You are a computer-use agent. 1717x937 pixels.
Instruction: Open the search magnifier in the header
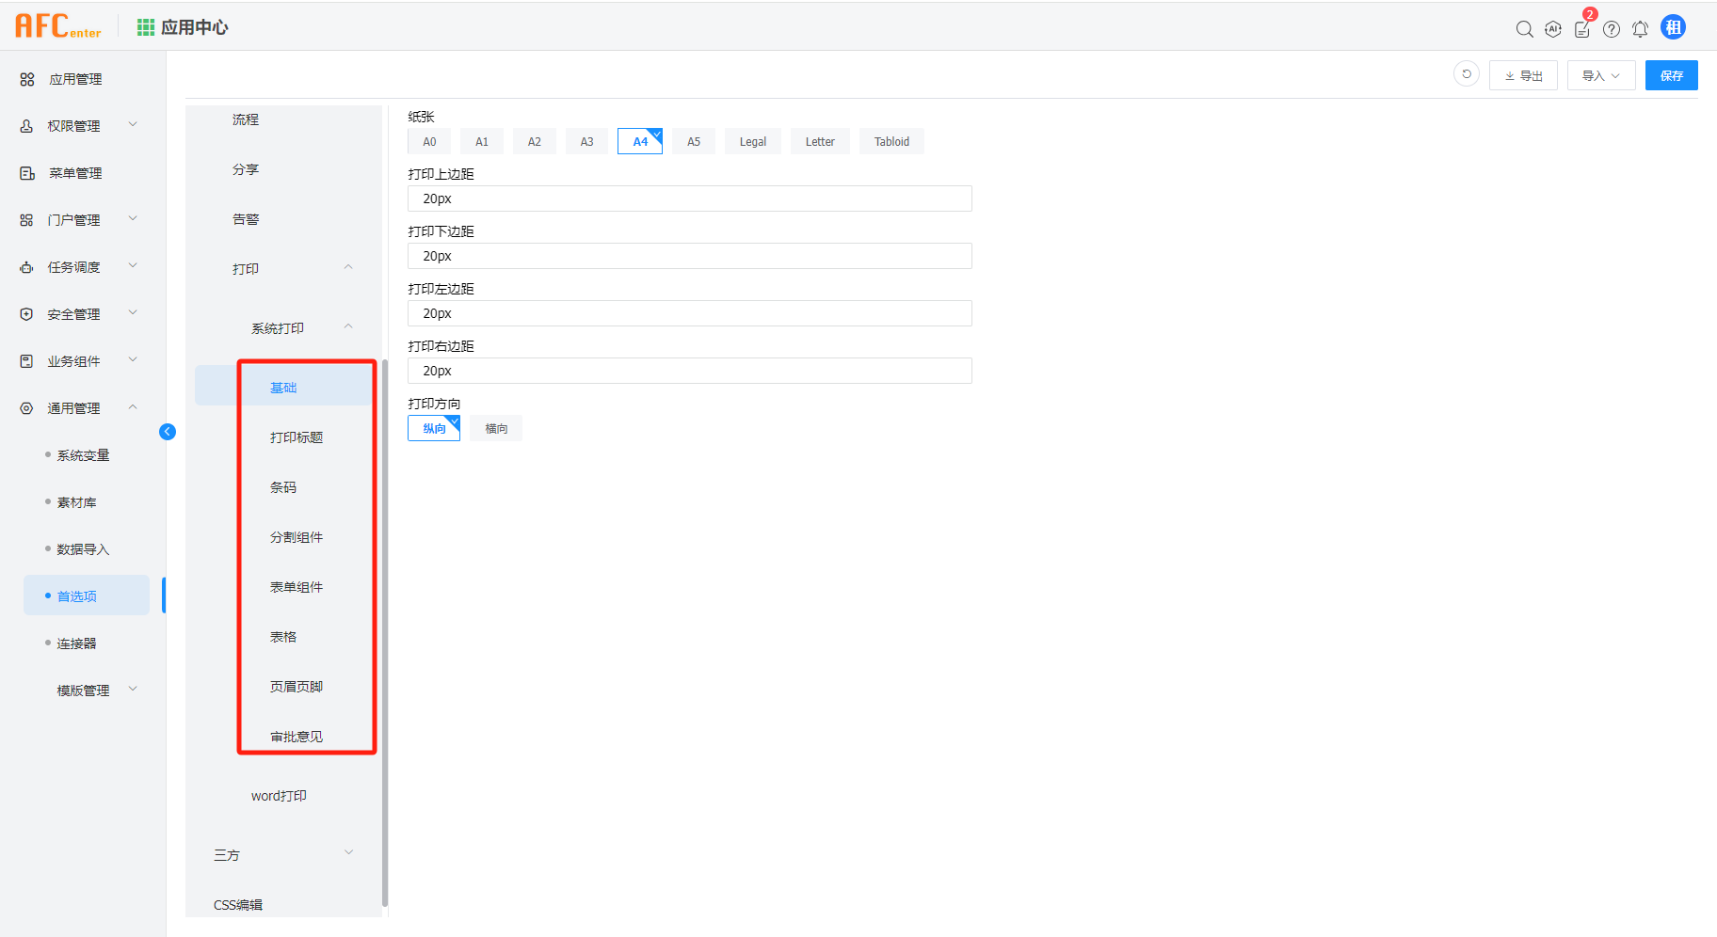point(1524,29)
